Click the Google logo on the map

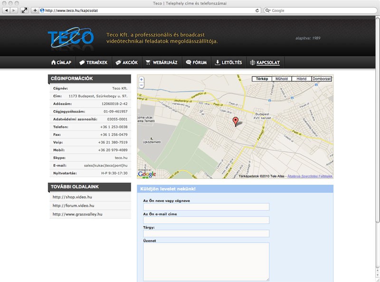click(147, 174)
